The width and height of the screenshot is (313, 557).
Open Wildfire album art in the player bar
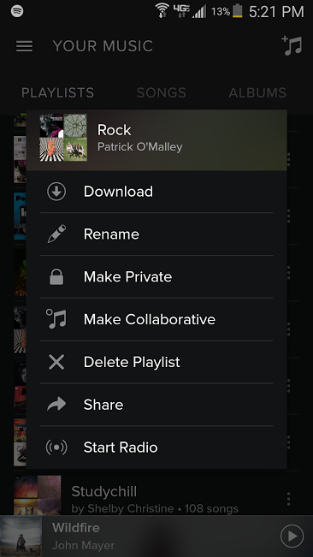click(21, 536)
